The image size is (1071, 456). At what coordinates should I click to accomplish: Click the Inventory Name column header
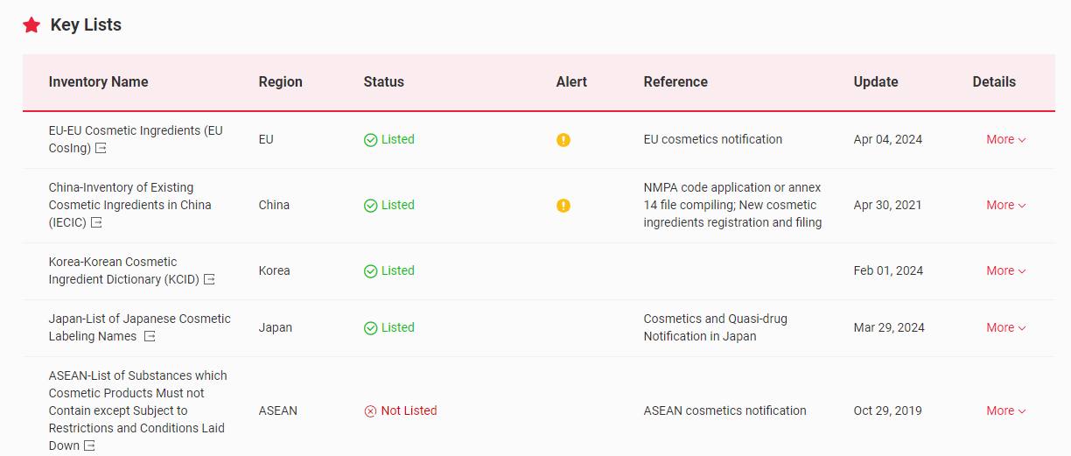point(99,82)
